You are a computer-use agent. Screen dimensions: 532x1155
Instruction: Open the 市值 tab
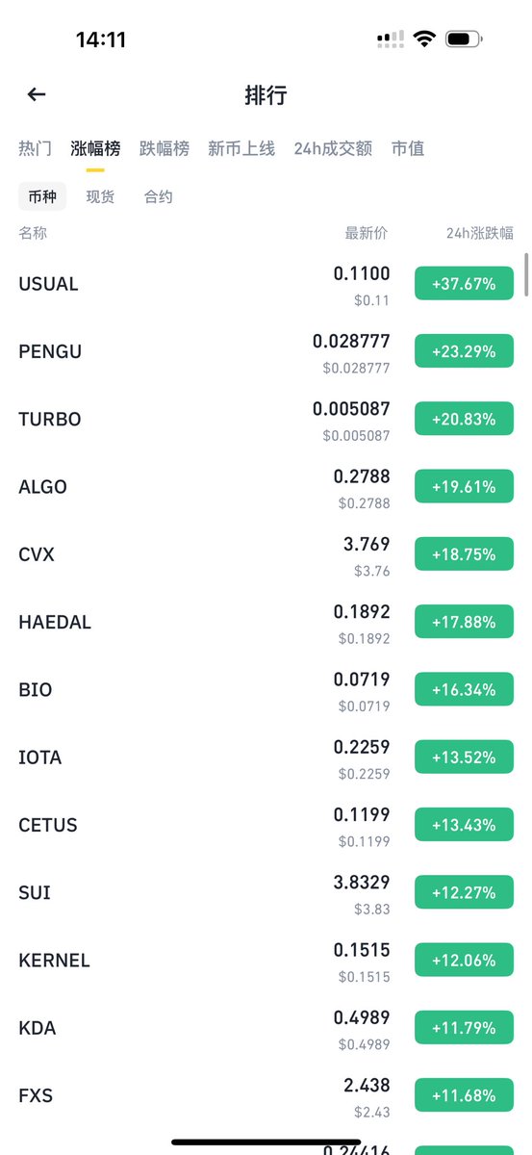tap(408, 148)
